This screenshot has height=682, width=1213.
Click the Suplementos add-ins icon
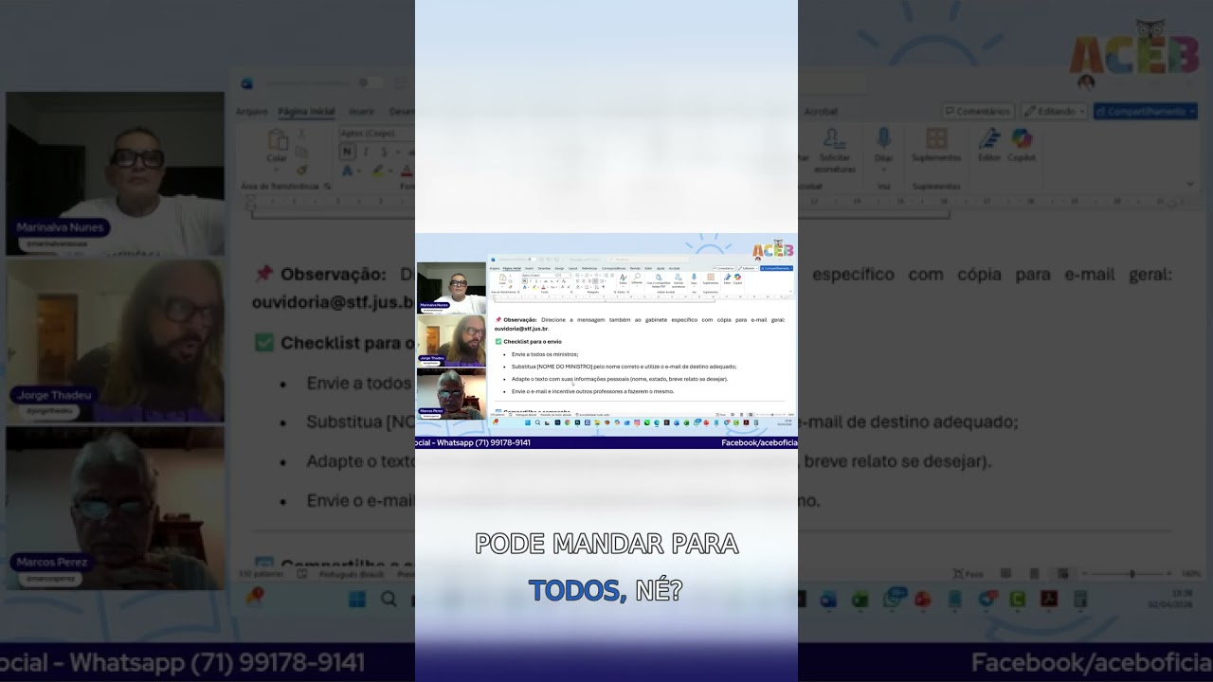[710, 278]
